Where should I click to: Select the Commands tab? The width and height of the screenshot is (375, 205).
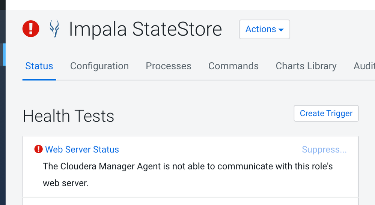coord(233,66)
